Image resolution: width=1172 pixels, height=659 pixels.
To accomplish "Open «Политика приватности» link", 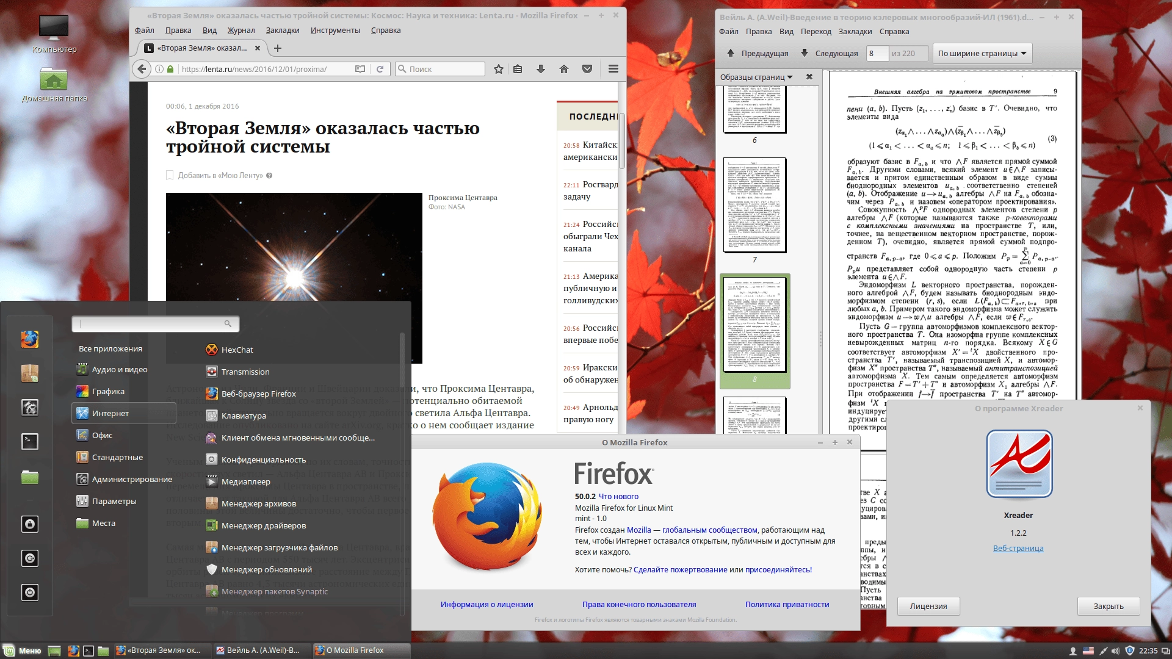I will coord(787,604).
